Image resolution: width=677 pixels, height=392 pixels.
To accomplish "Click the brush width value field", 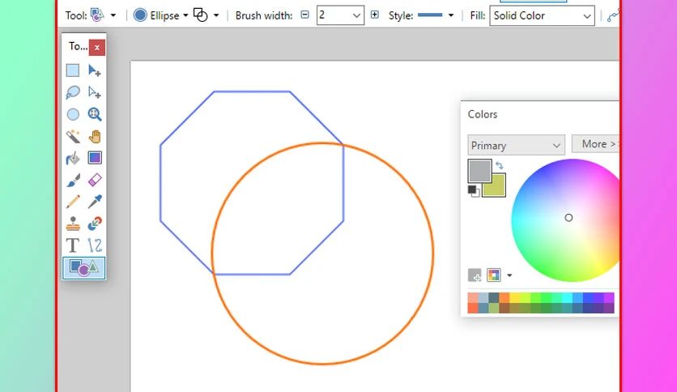I will 333,15.
